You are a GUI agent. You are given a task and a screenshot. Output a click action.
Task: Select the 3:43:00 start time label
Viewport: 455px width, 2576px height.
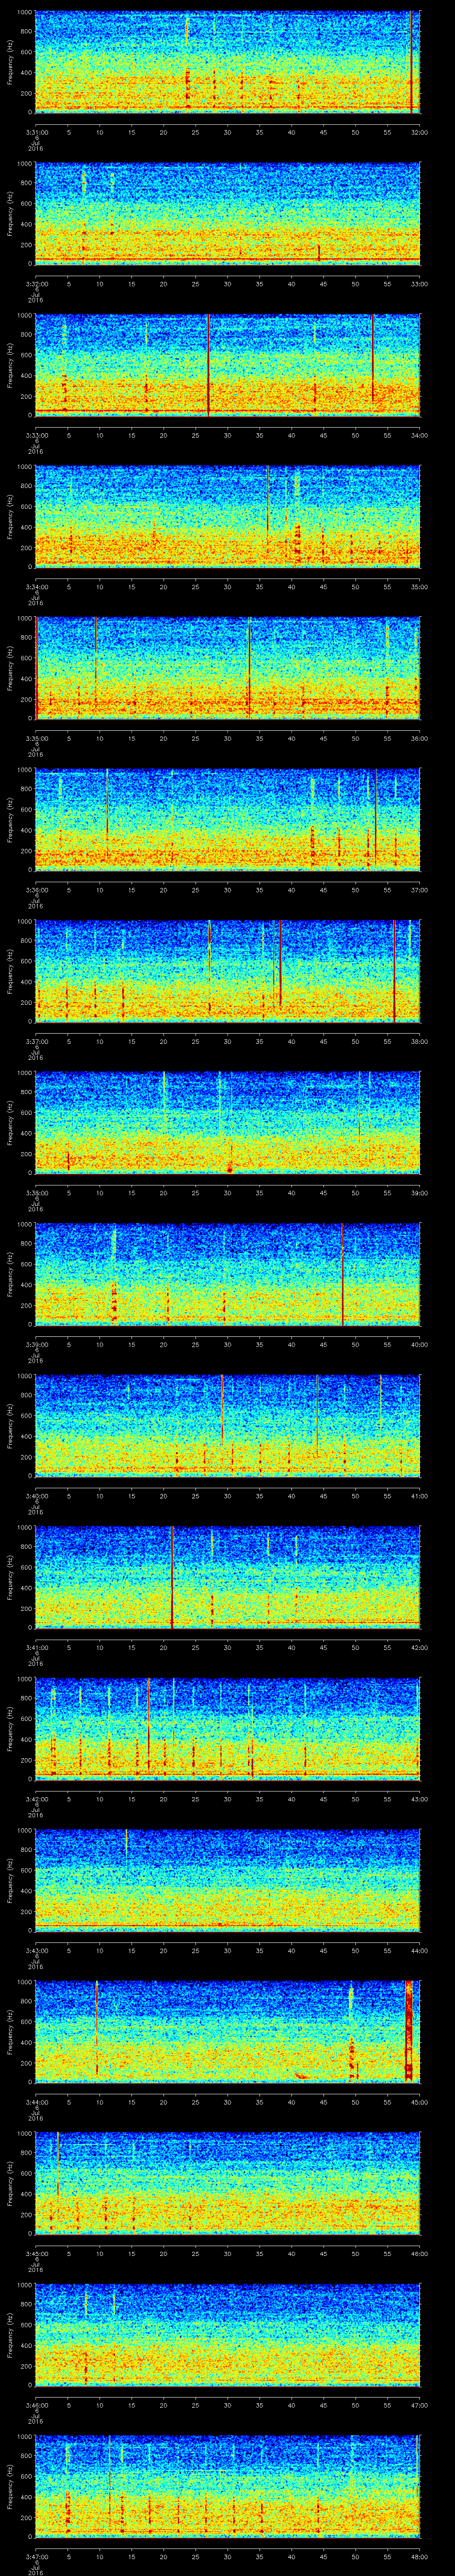(x=36, y=1950)
